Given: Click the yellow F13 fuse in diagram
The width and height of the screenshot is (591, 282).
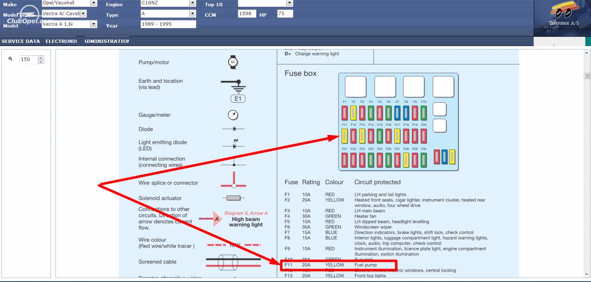Looking at the screenshot, I should click(362, 136).
